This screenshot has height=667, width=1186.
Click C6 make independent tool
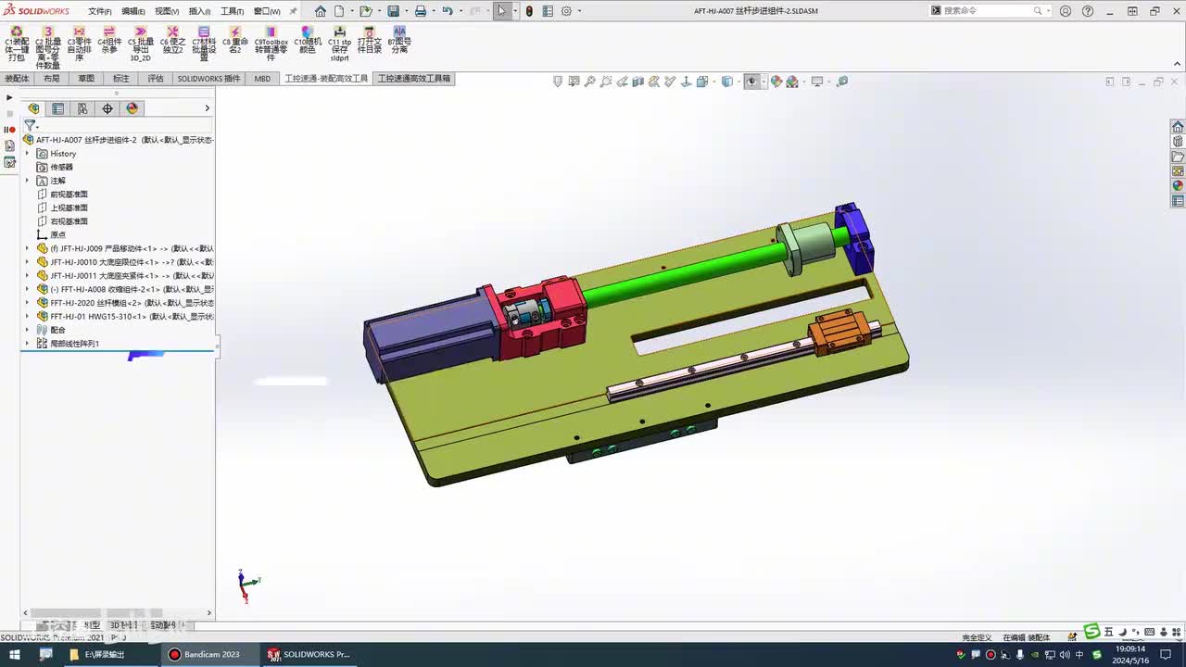(172, 41)
